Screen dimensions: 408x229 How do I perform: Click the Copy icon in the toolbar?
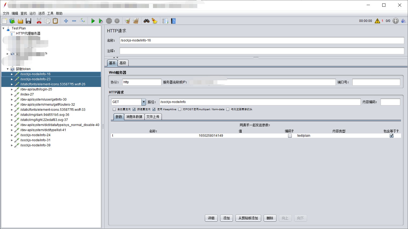point(47,21)
